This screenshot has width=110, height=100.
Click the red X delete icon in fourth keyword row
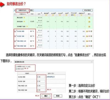tap(89, 46)
